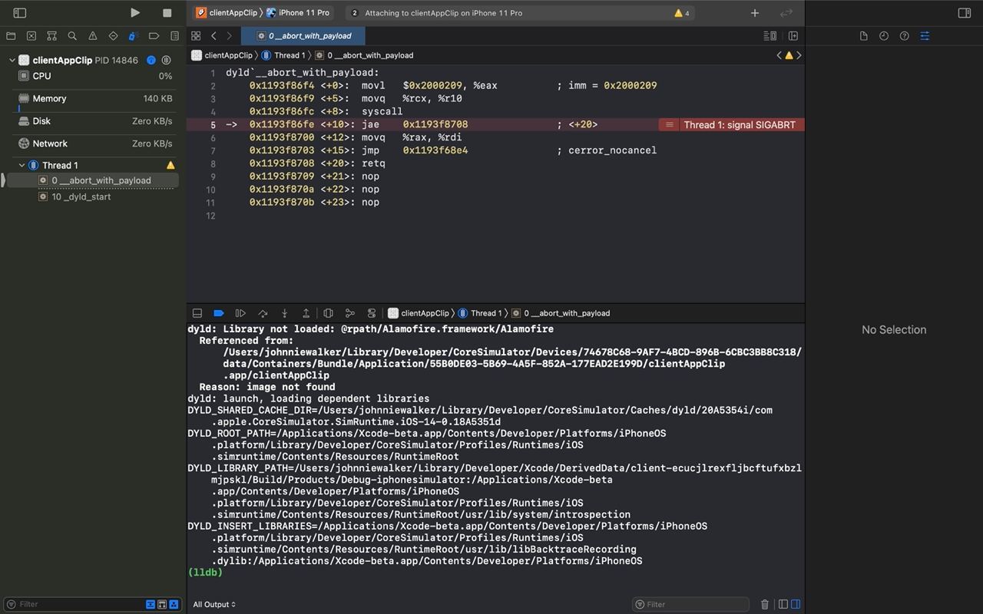Open clientAppClip in the editor jump bar
The height and width of the screenshot is (614, 983).
(222, 55)
